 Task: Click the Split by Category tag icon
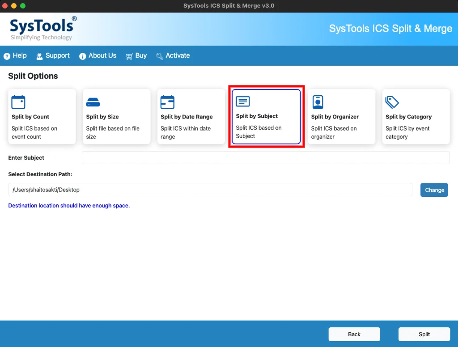pos(392,102)
